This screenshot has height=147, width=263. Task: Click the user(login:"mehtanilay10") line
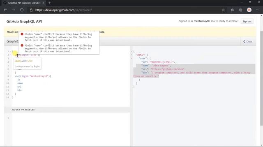pos(33,76)
